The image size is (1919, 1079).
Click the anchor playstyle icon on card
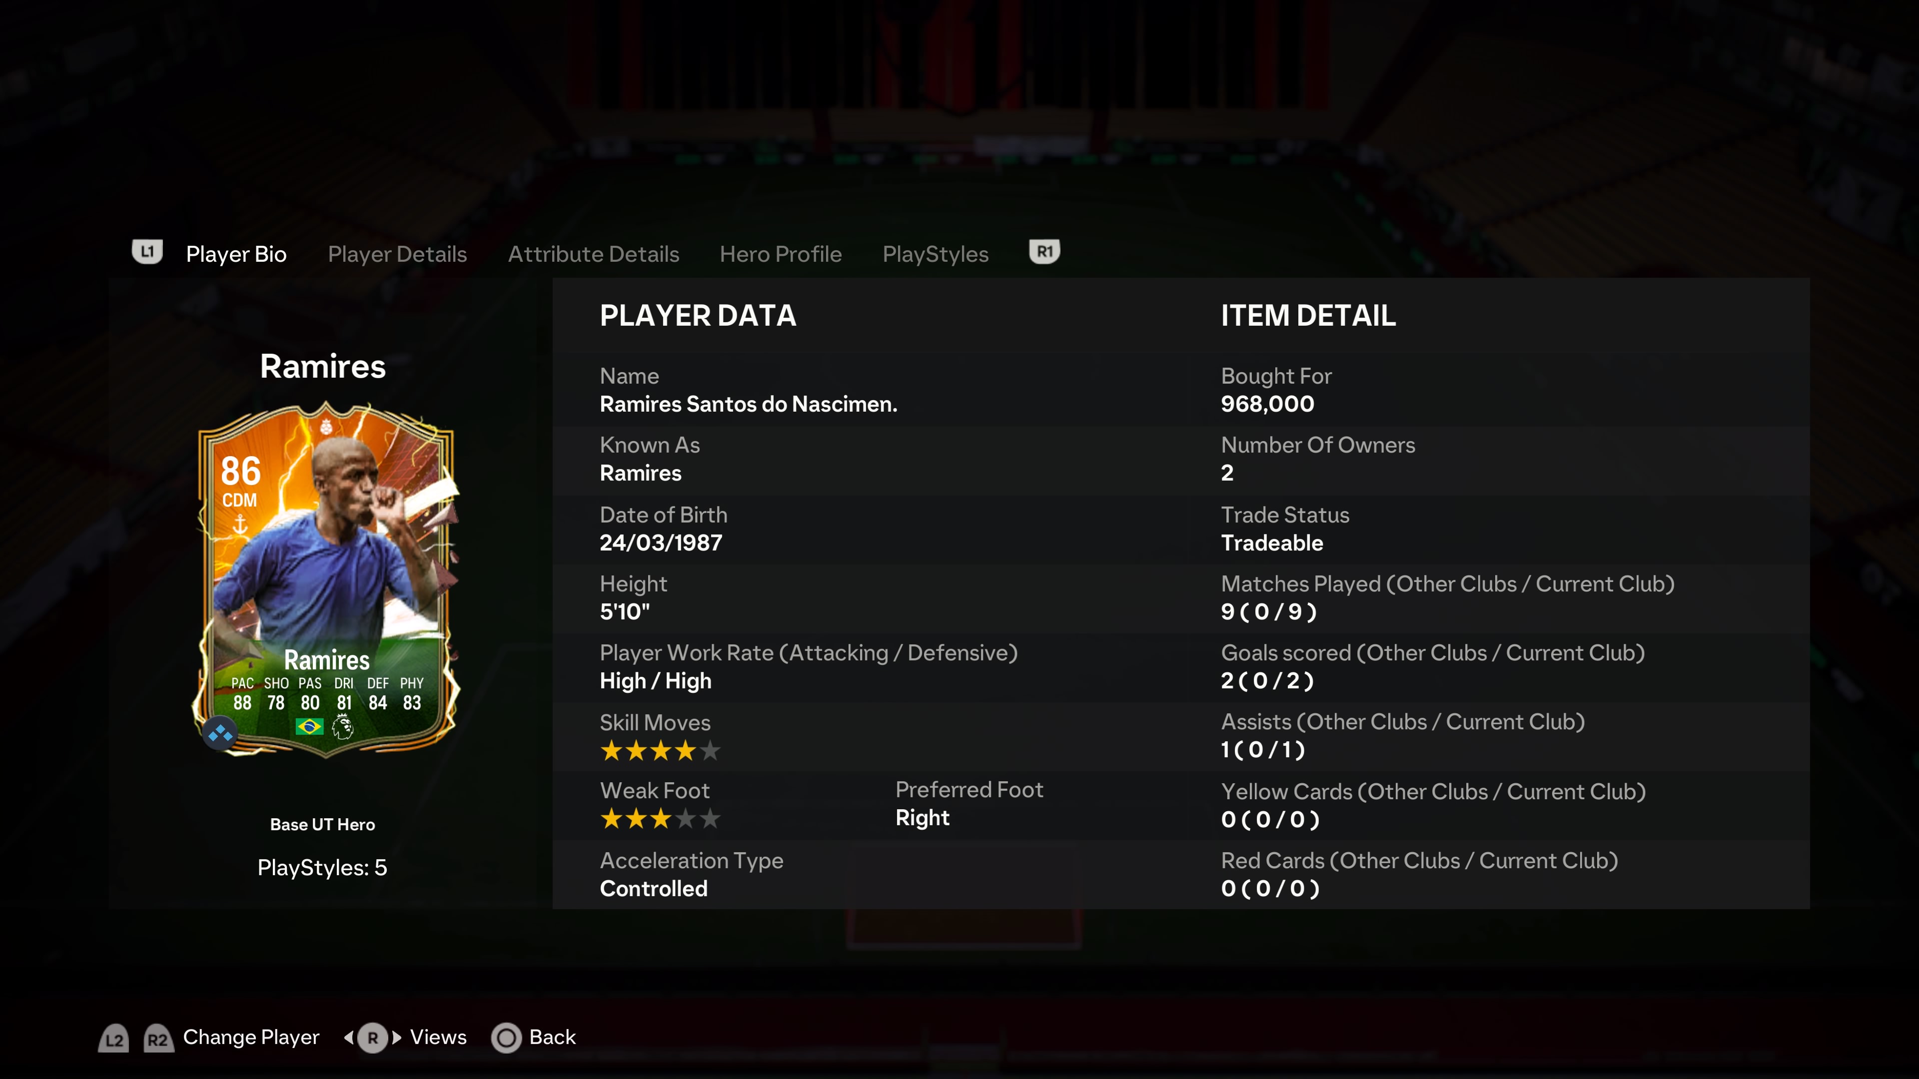point(240,524)
